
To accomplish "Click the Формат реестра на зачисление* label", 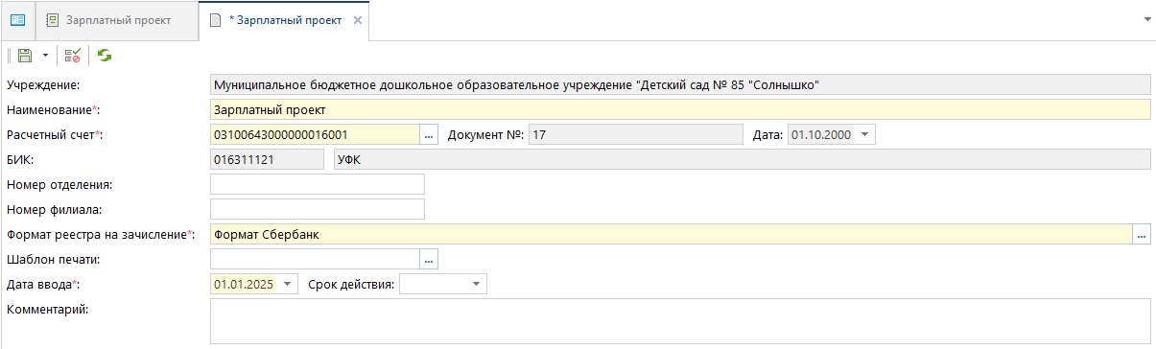I will (100, 234).
